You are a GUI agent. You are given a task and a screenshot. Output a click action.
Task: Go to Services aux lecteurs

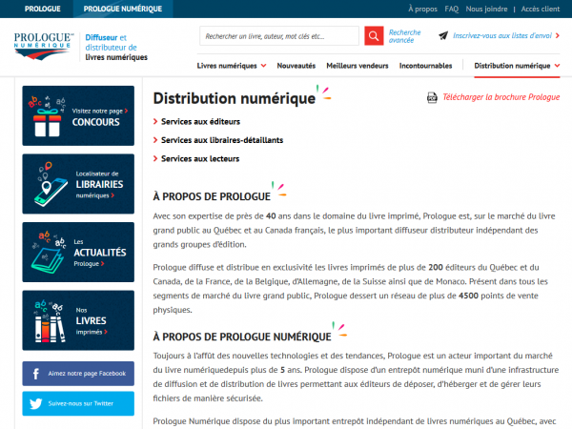click(x=200, y=158)
